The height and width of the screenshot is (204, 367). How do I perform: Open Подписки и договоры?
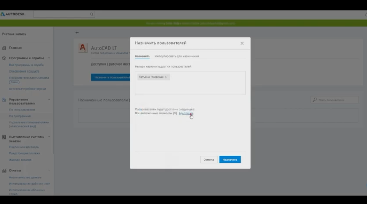pos(24,147)
